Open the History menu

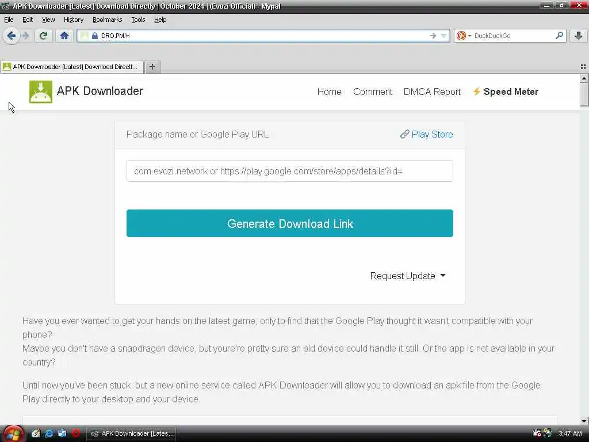point(73,20)
